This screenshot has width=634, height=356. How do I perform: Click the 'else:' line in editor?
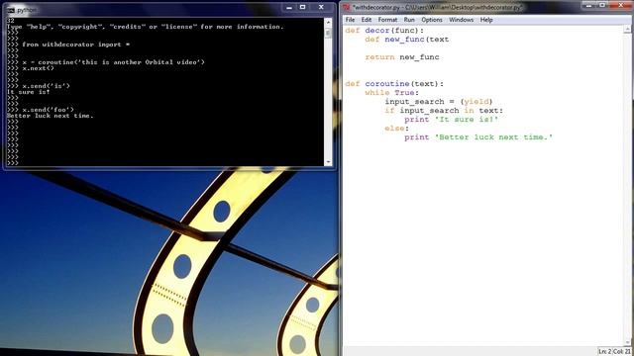(396, 129)
